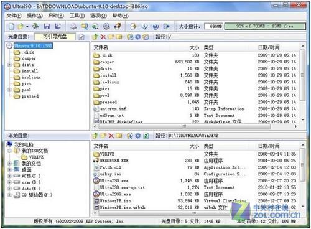Image resolution: width=311 pixels, height=229 pixels.
Task: Expand the CD 驱动器 (F:) node
Action: point(9,195)
